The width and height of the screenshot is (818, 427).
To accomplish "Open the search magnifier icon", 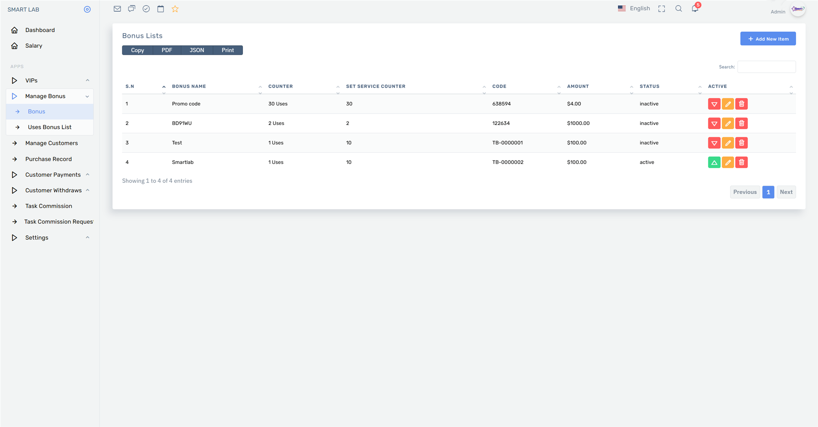I will coord(679,9).
